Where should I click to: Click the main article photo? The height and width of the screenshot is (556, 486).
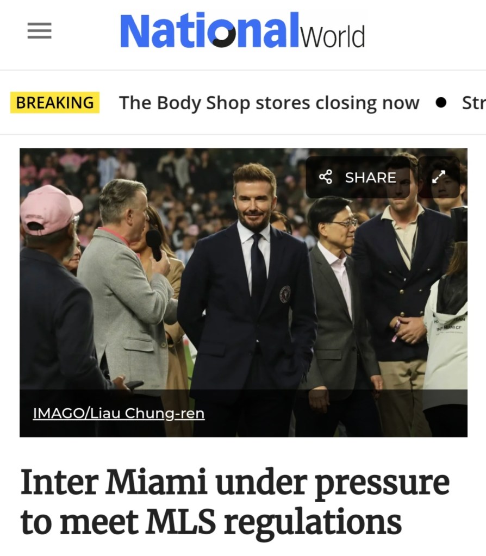244,292
